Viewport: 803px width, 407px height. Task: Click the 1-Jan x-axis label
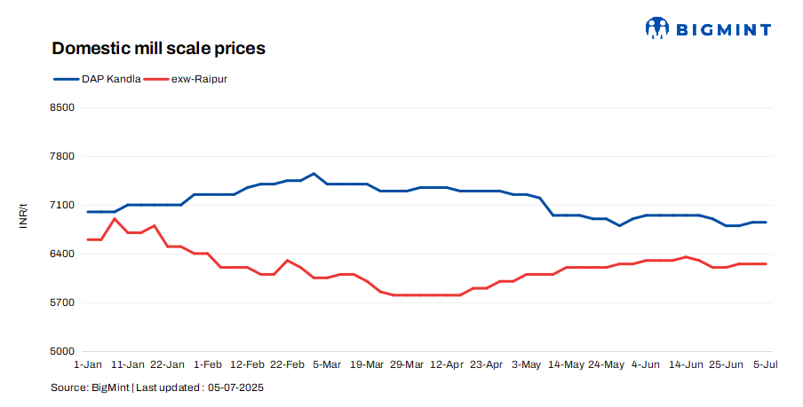pyautogui.click(x=88, y=364)
